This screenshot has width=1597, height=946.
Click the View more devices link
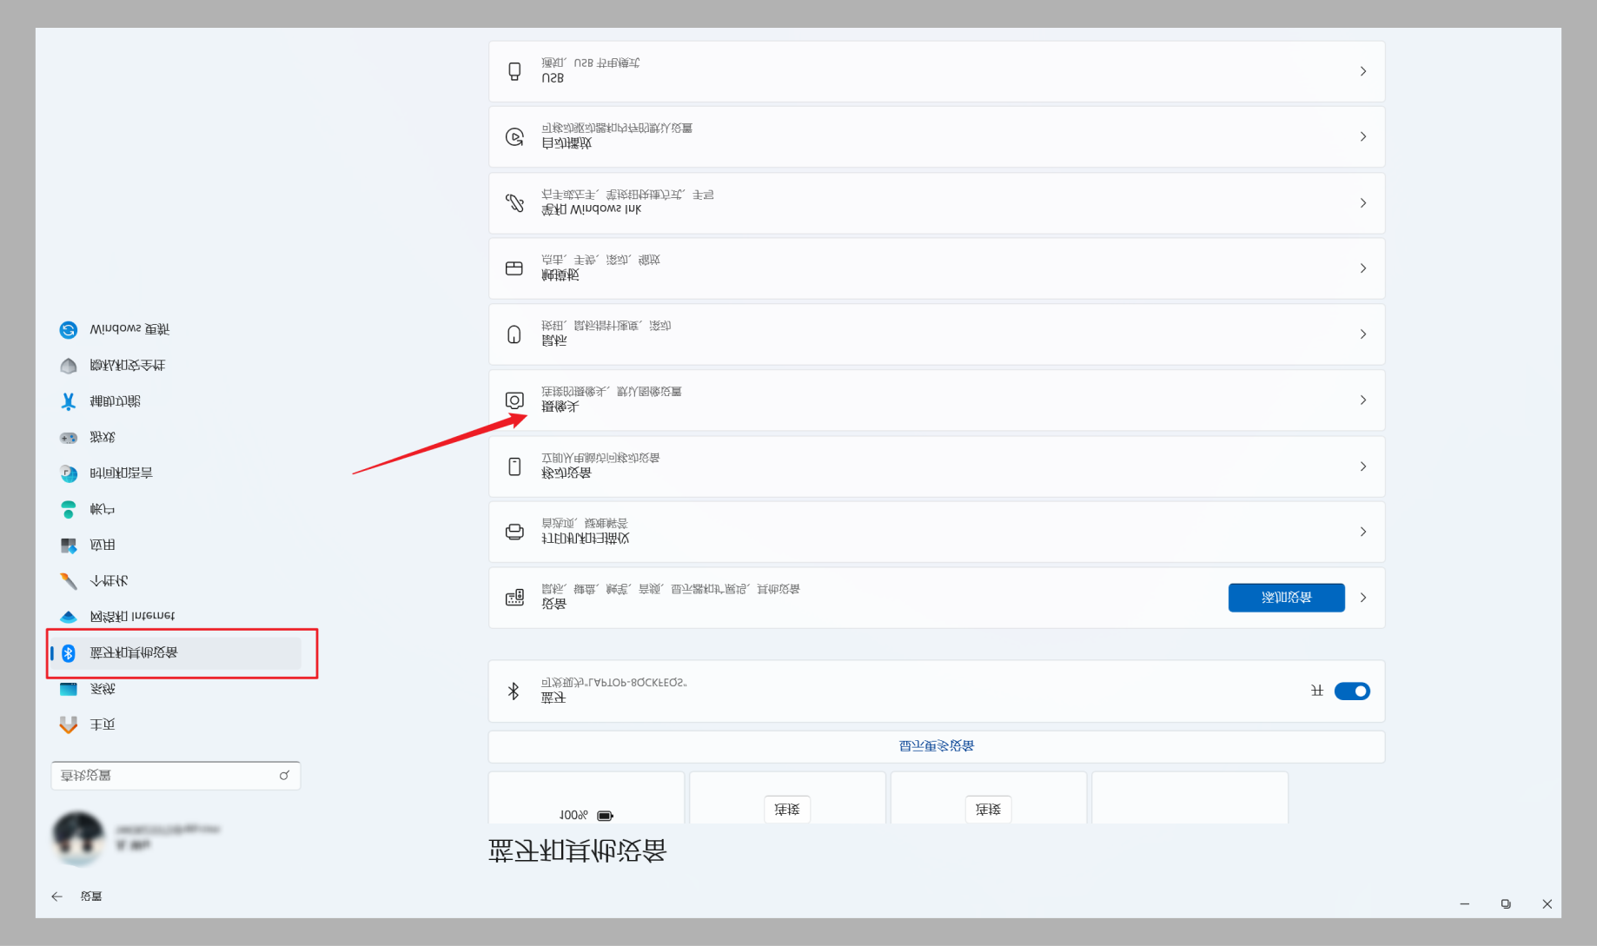pyautogui.click(x=937, y=746)
